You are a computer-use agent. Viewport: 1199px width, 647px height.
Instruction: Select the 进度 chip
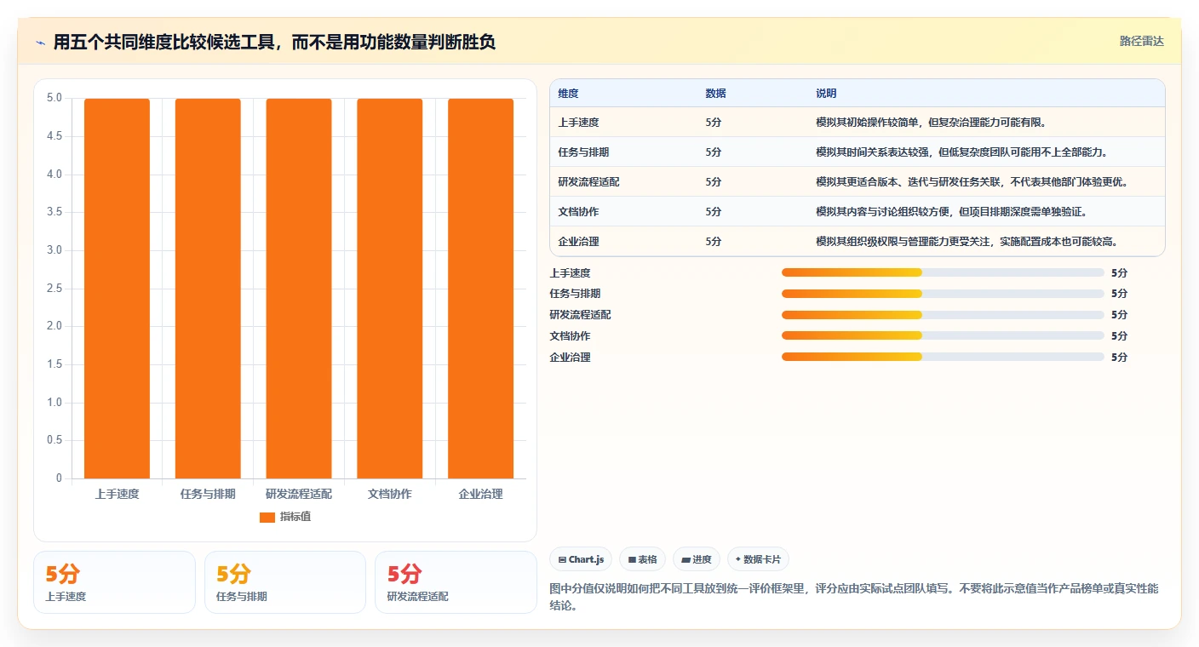(696, 559)
